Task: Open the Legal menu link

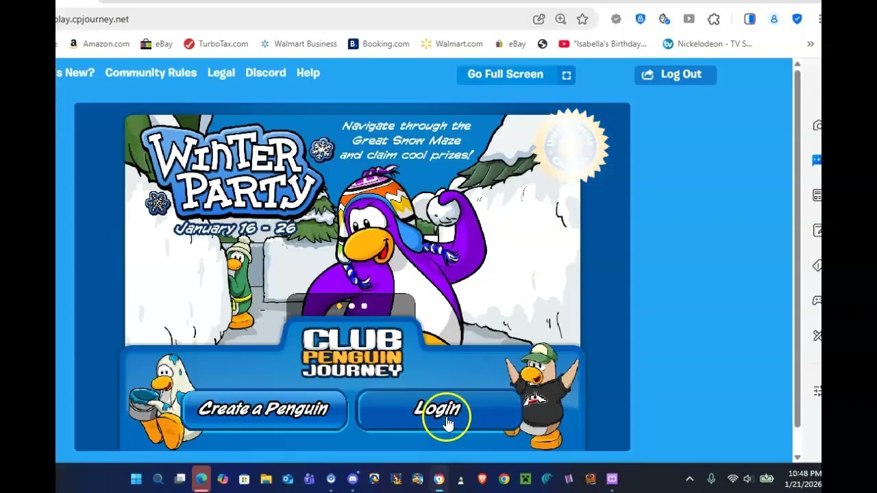Action: 221,73
